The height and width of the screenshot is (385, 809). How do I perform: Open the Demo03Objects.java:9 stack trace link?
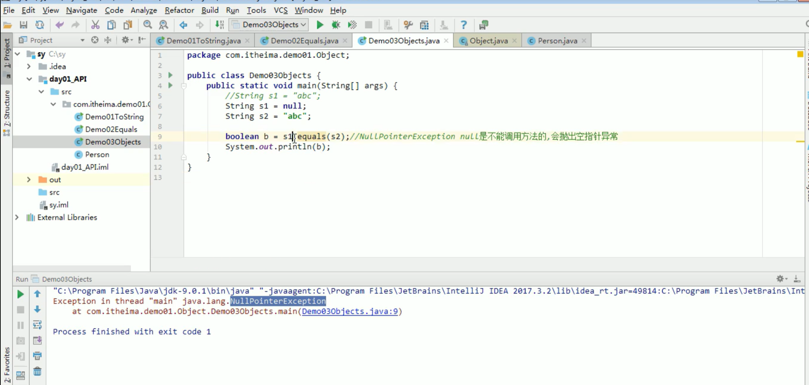tap(350, 311)
